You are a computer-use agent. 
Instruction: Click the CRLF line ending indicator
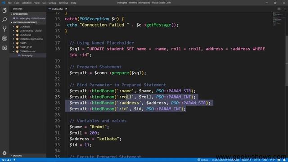265,160
